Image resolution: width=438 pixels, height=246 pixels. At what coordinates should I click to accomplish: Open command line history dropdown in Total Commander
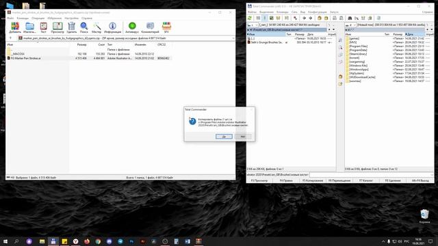click(x=432, y=175)
